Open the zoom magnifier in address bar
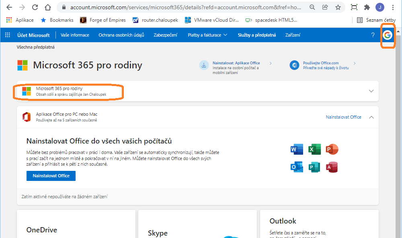The image size is (402, 238). (312, 7)
